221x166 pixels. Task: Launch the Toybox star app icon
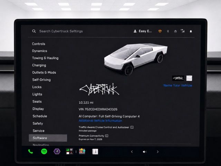(82, 151)
